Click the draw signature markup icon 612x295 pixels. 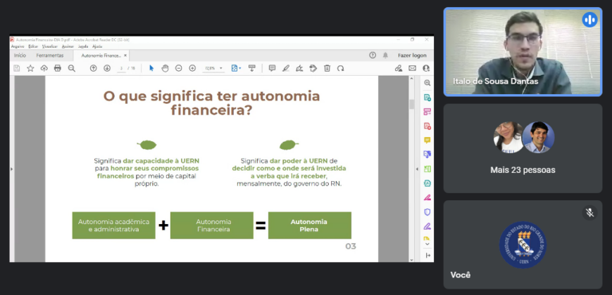click(299, 68)
